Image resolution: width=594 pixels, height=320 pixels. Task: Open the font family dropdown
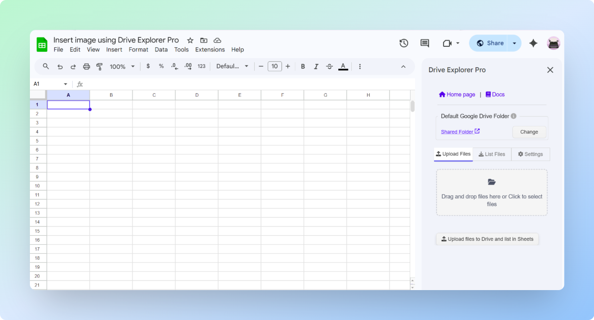(232, 66)
